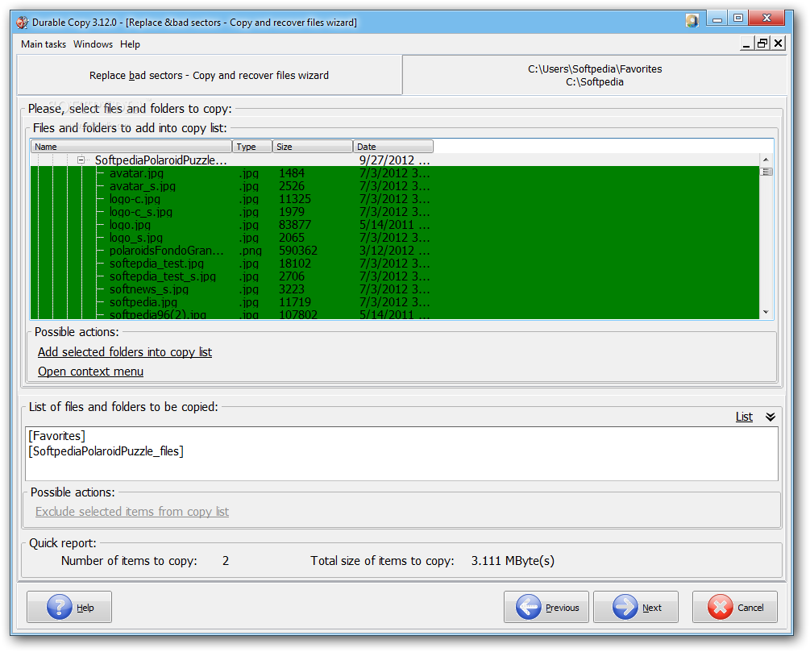Viewport: 810px width, 652px height.
Task: Click the total size 3.111 MByte(s)
Action: 513,561
